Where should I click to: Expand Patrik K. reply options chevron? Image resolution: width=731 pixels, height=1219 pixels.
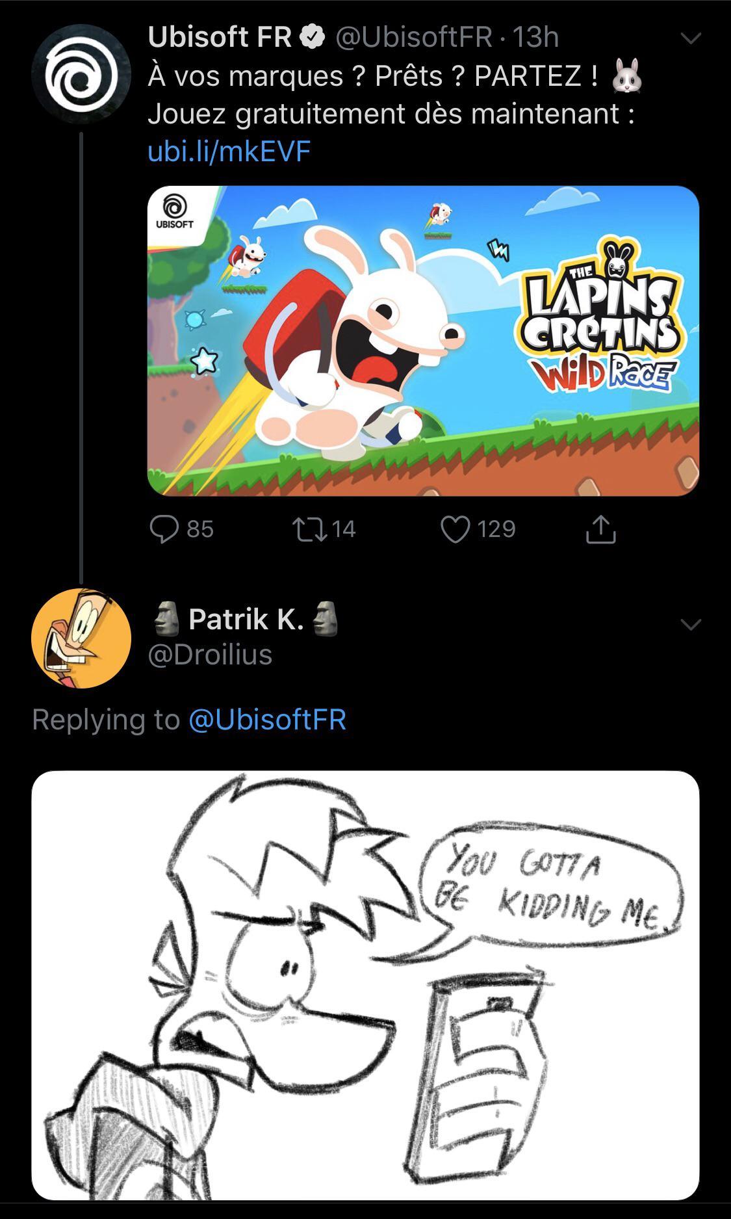(x=691, y=625)
